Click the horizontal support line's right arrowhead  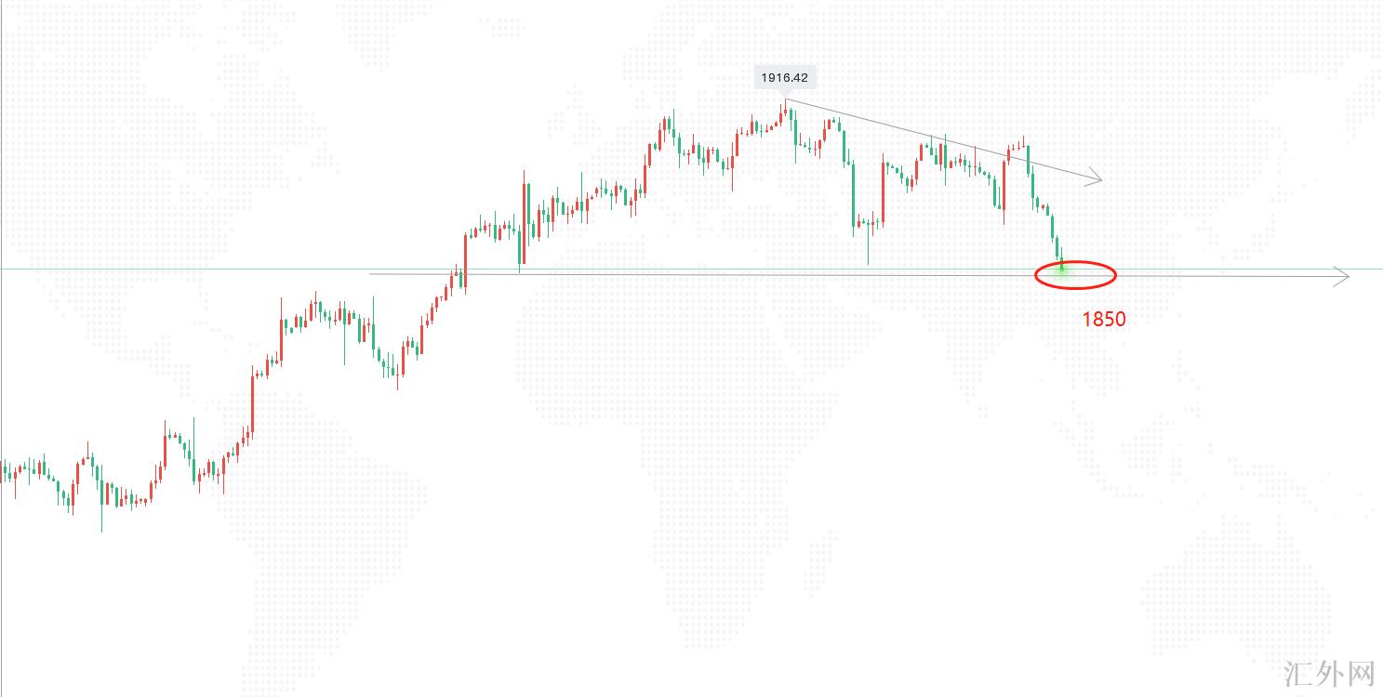click(1341, 275)
